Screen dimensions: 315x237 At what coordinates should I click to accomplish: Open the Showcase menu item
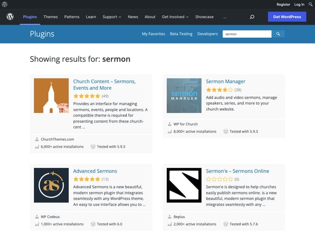[x=205, y=17]
